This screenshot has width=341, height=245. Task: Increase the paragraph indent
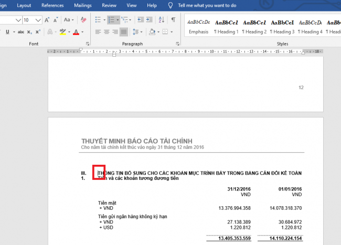click(148, 20)
